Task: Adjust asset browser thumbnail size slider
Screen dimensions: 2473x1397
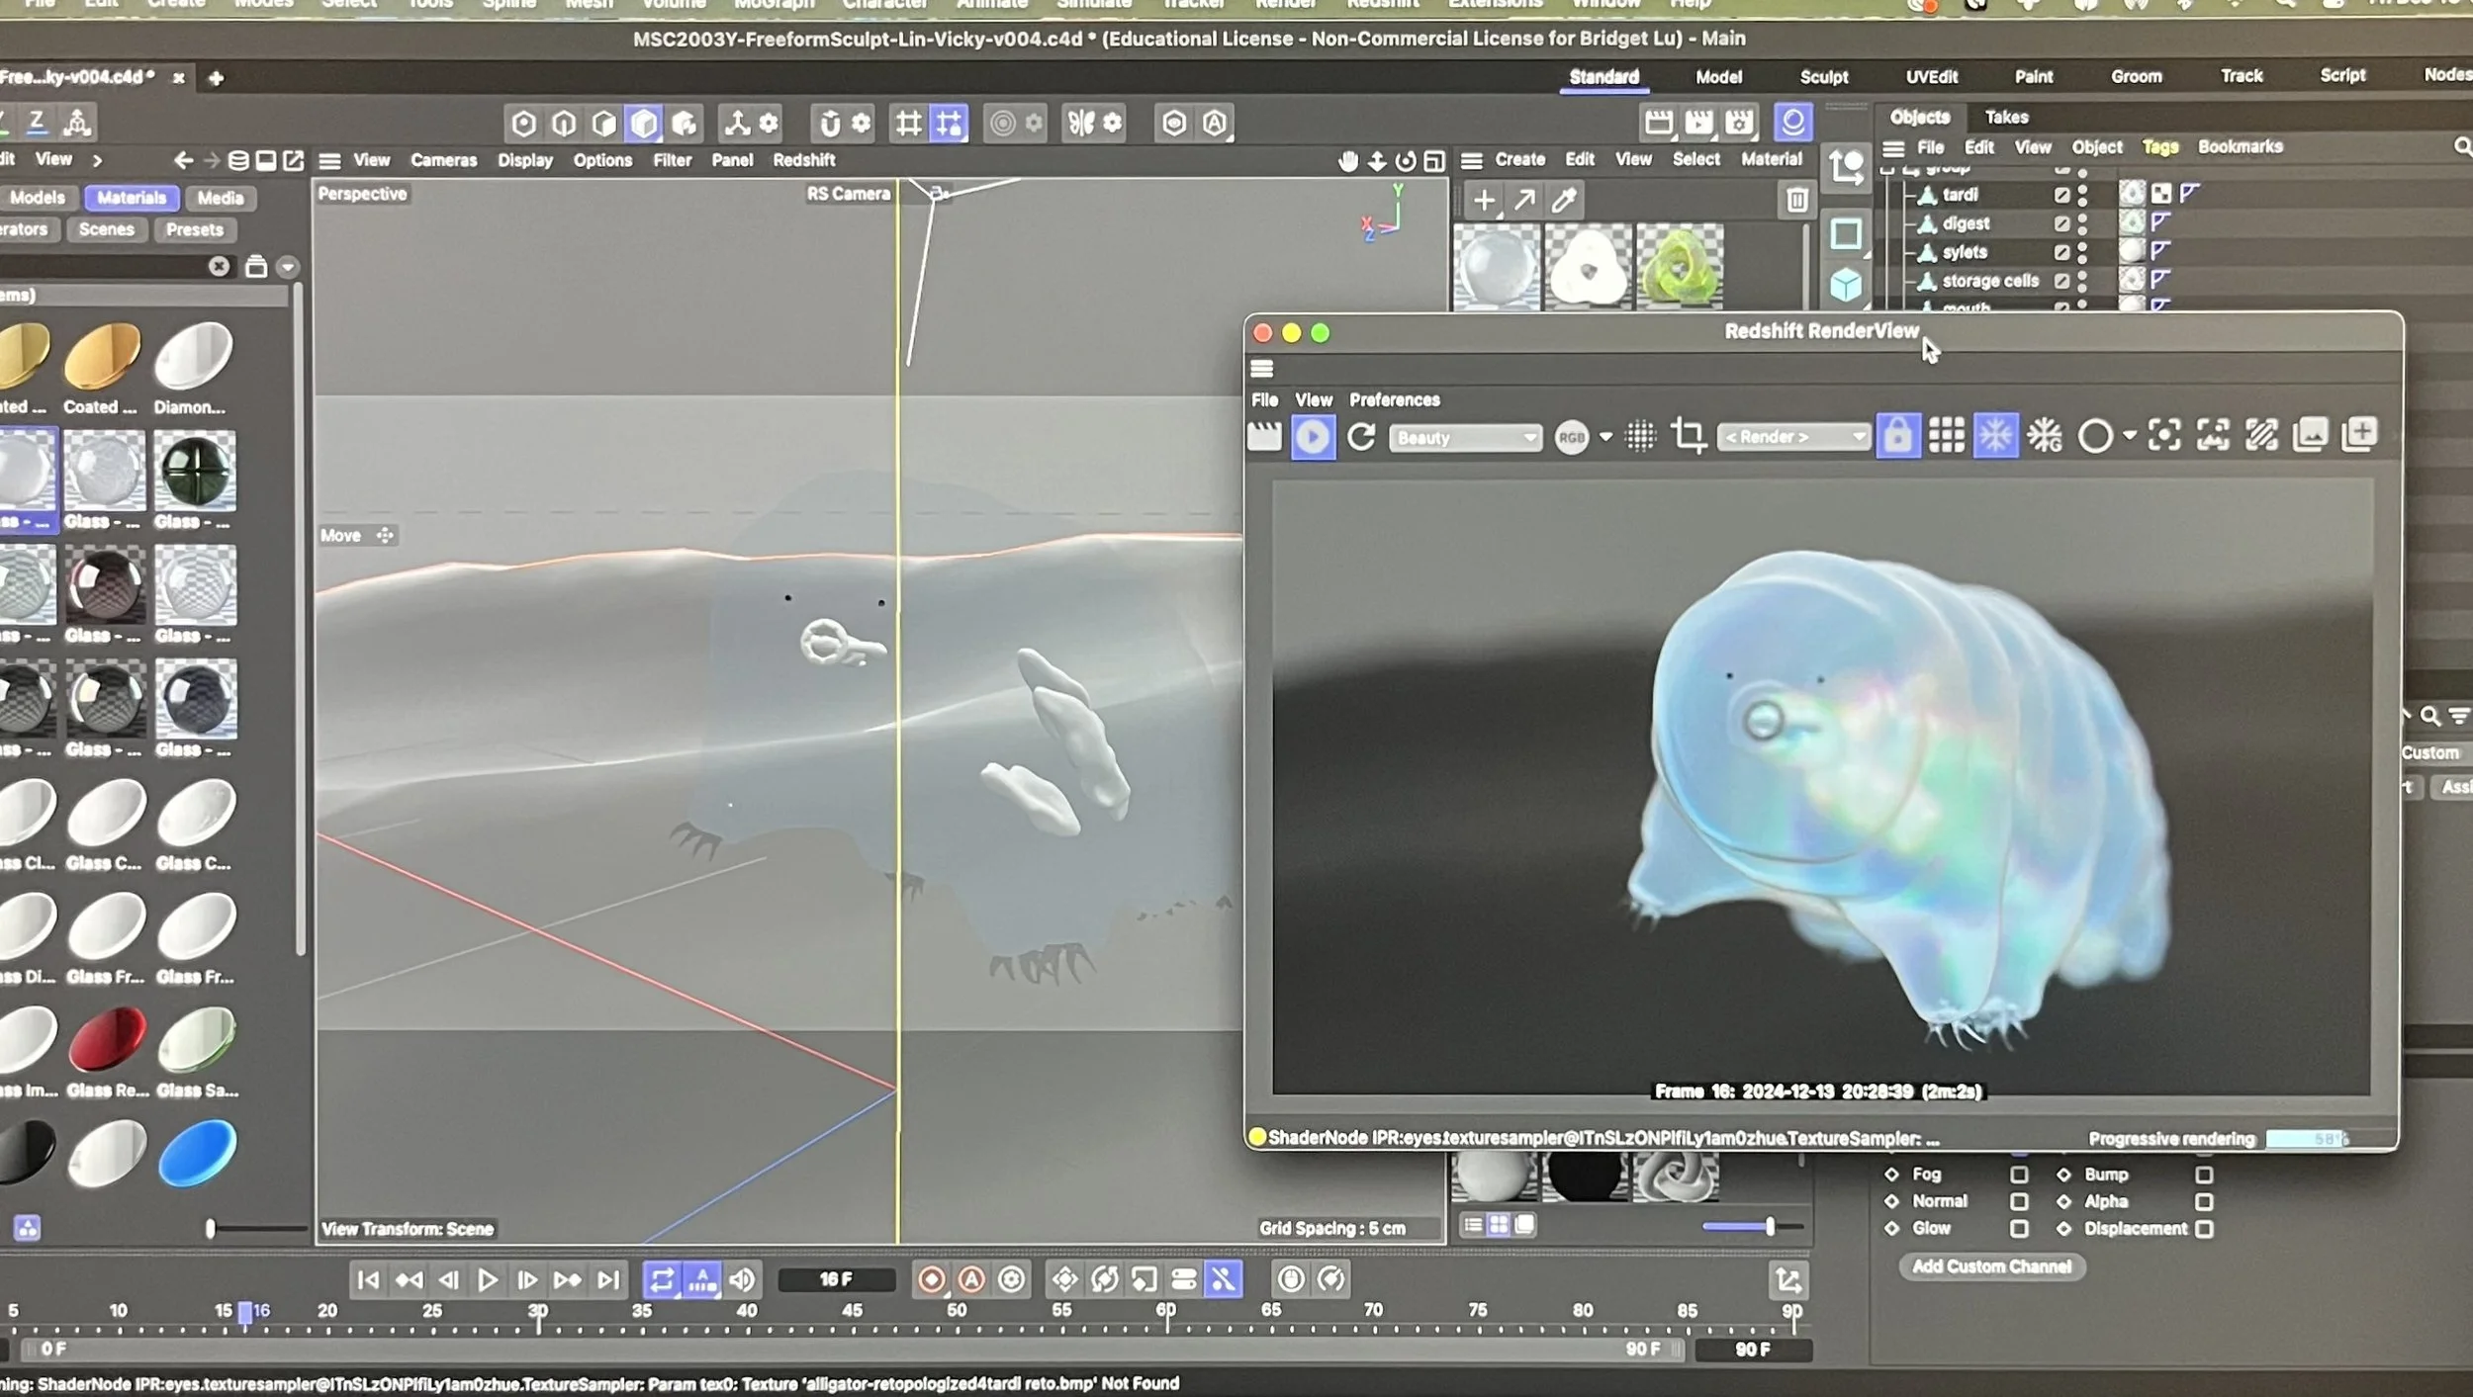Action: (210, 1229)
